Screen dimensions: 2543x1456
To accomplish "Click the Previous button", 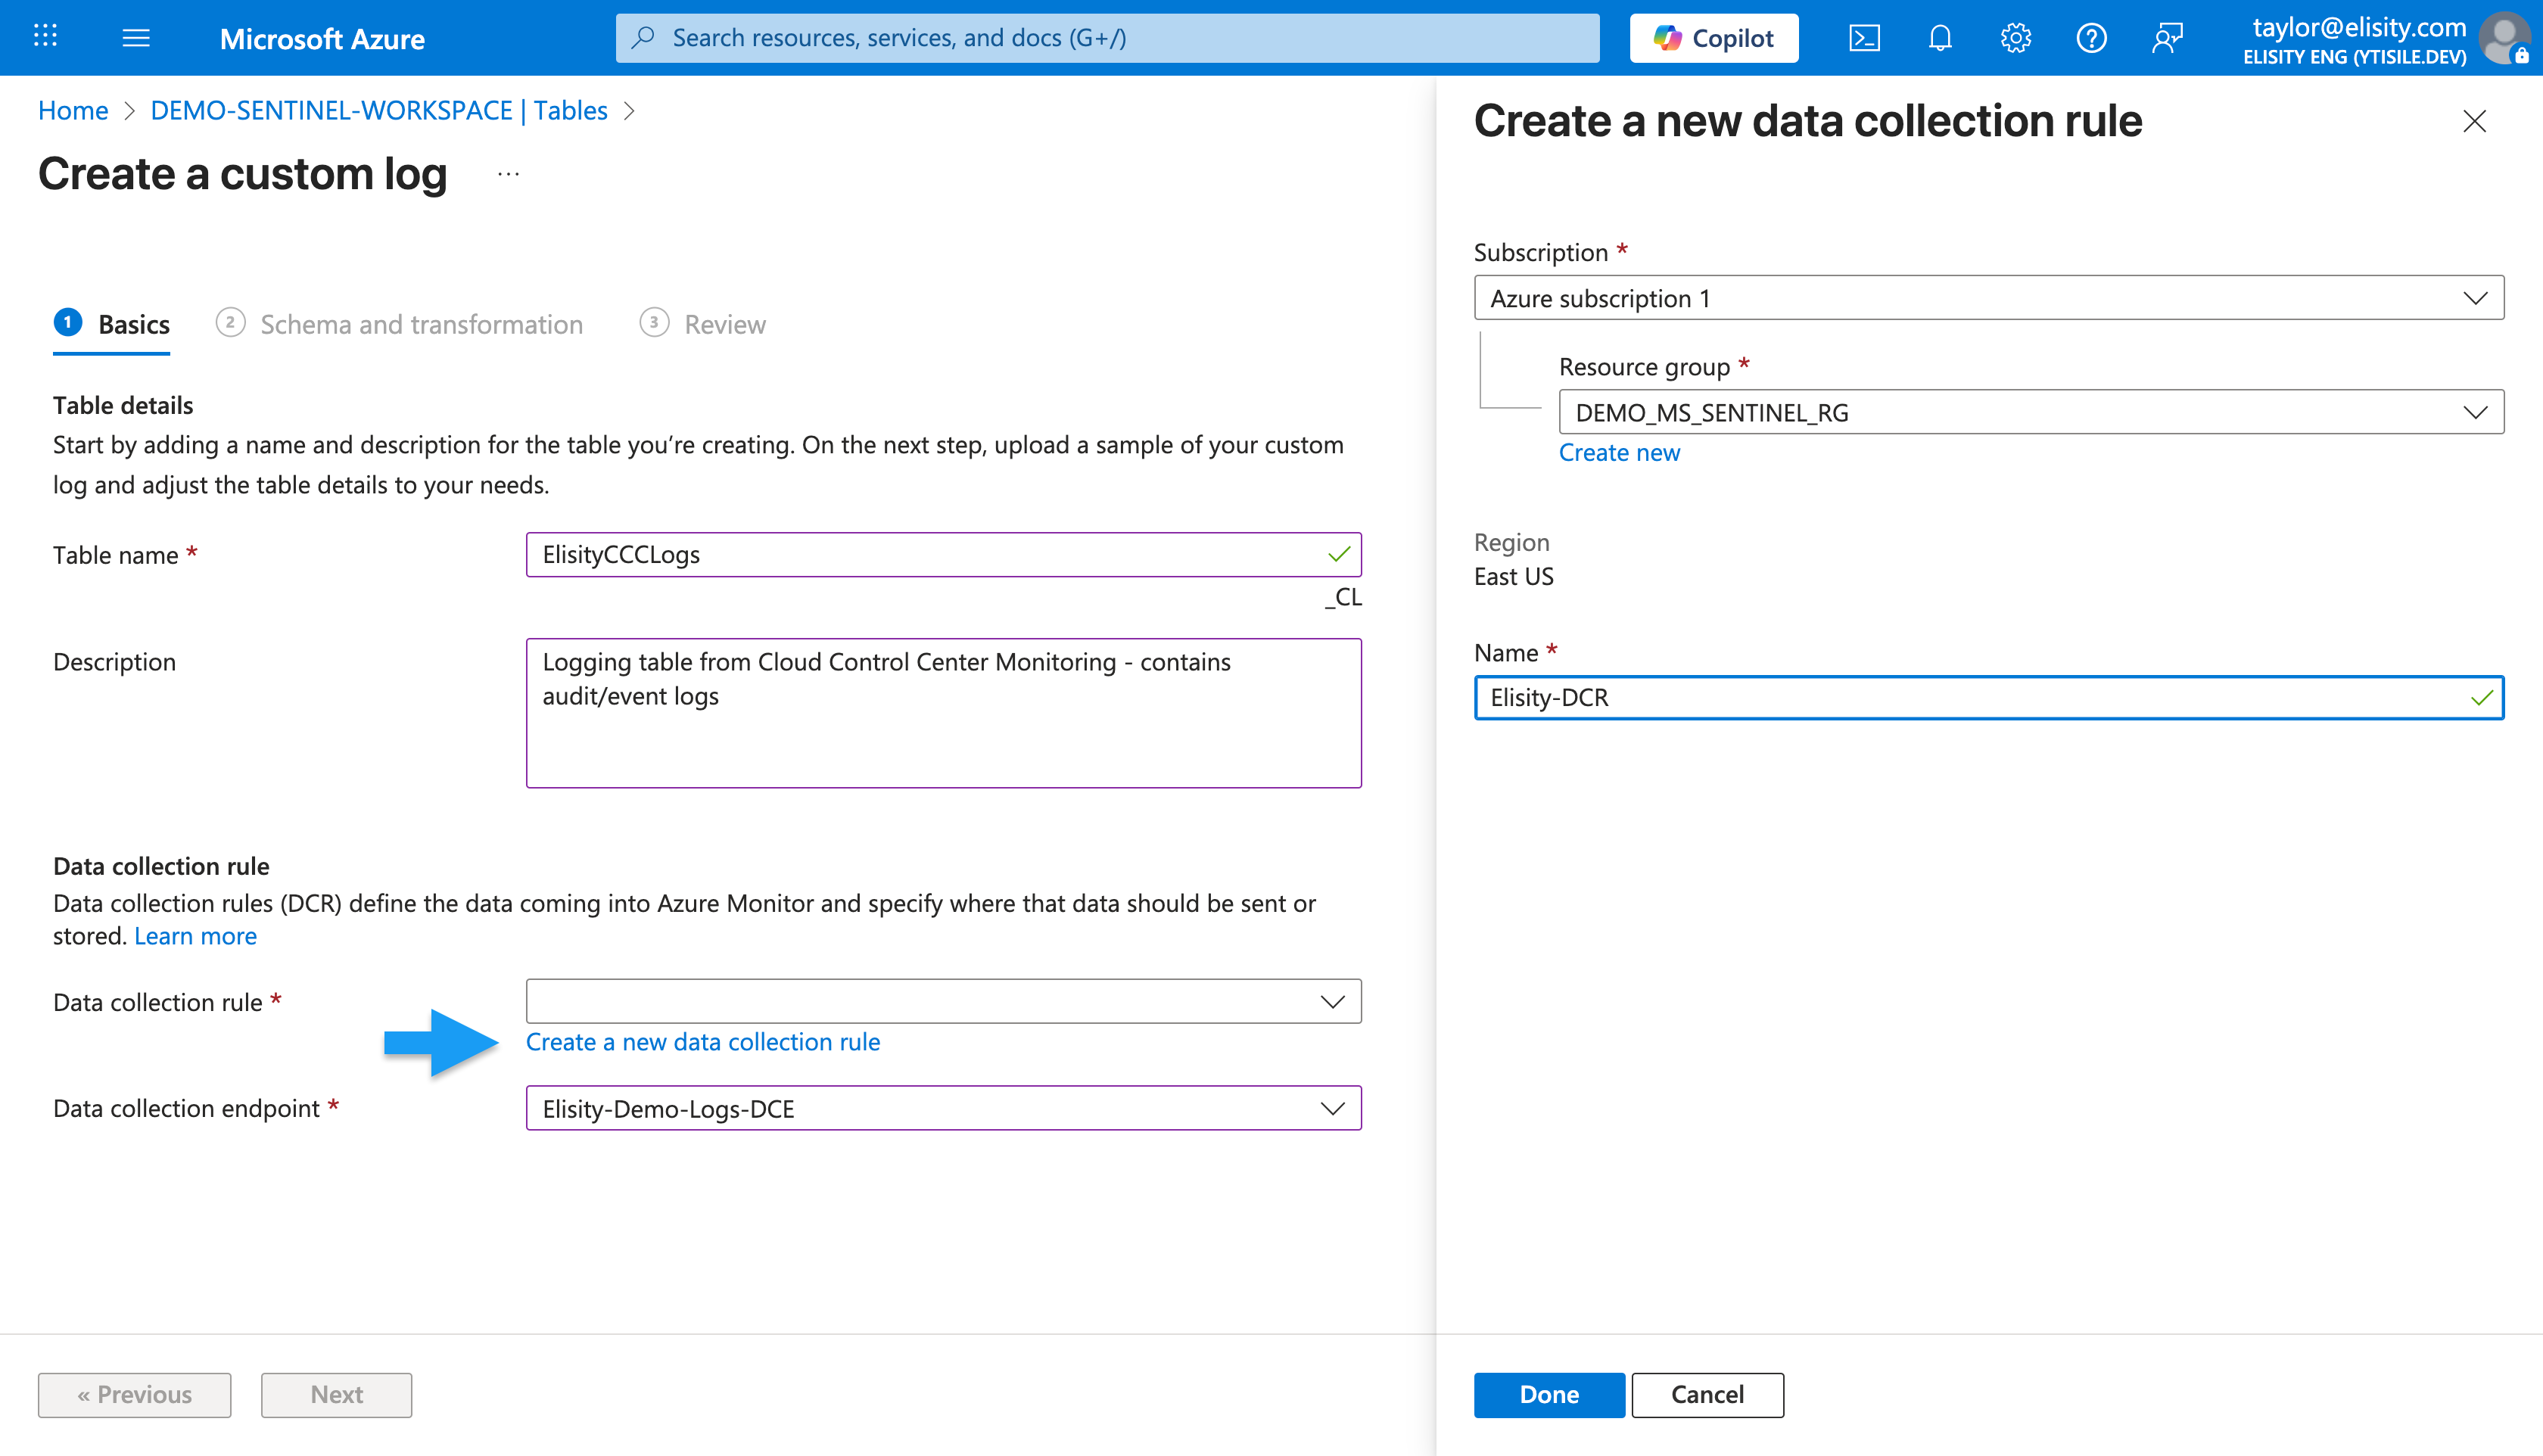I will [x=135, y=1395].
